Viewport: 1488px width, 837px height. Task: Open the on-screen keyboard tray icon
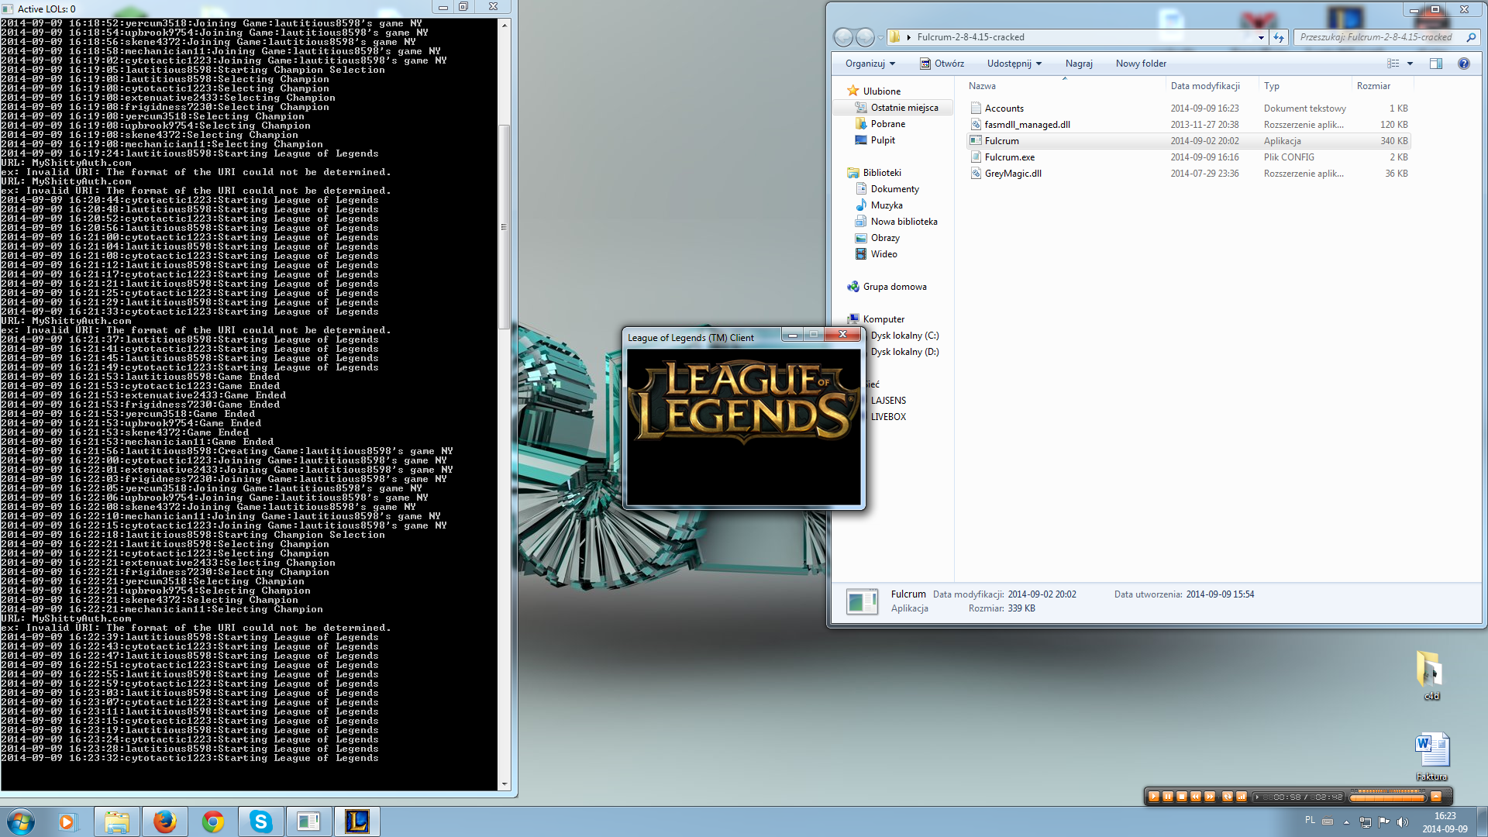click(1328, 821)
